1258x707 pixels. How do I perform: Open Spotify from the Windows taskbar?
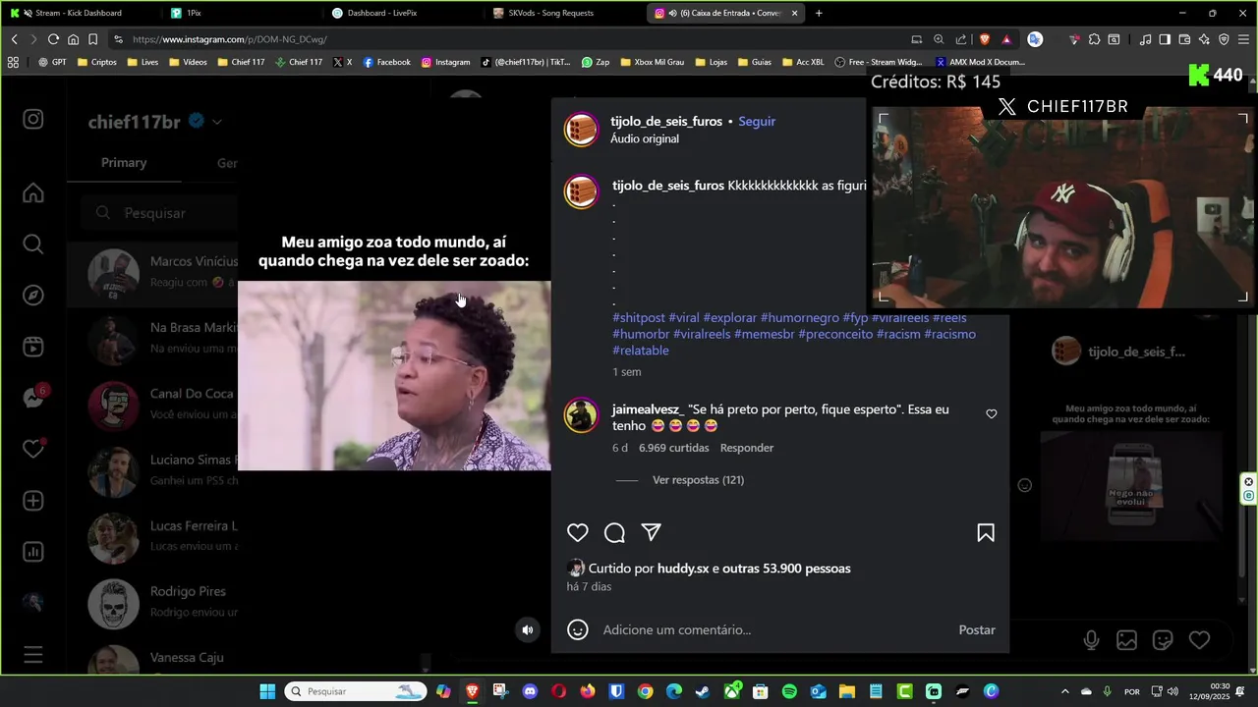789,691
